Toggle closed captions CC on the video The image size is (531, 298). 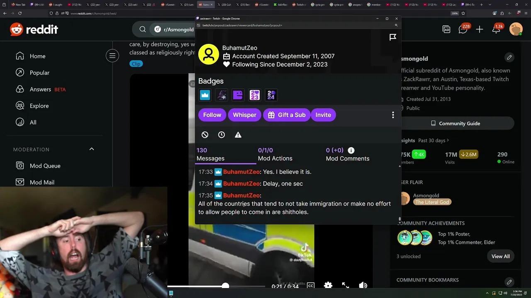point(310,286)
